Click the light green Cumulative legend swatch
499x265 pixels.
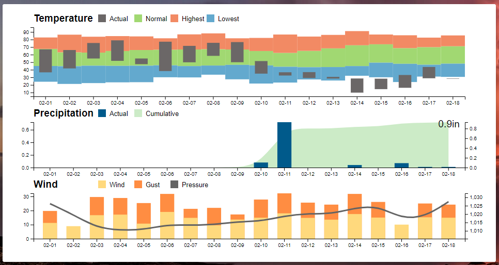[x=138, y=113]
